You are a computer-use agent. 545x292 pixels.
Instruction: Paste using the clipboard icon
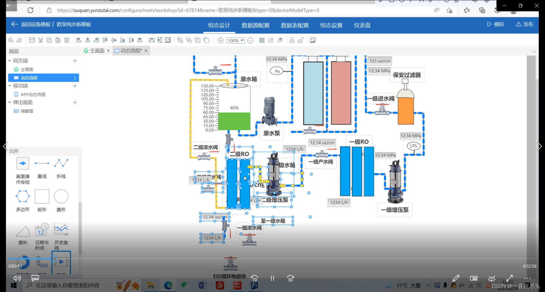[58, 40]
